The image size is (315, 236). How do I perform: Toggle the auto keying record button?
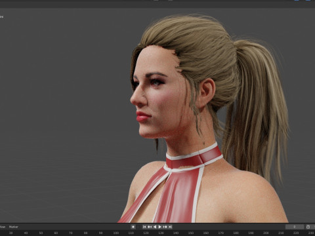coord(133,227)
